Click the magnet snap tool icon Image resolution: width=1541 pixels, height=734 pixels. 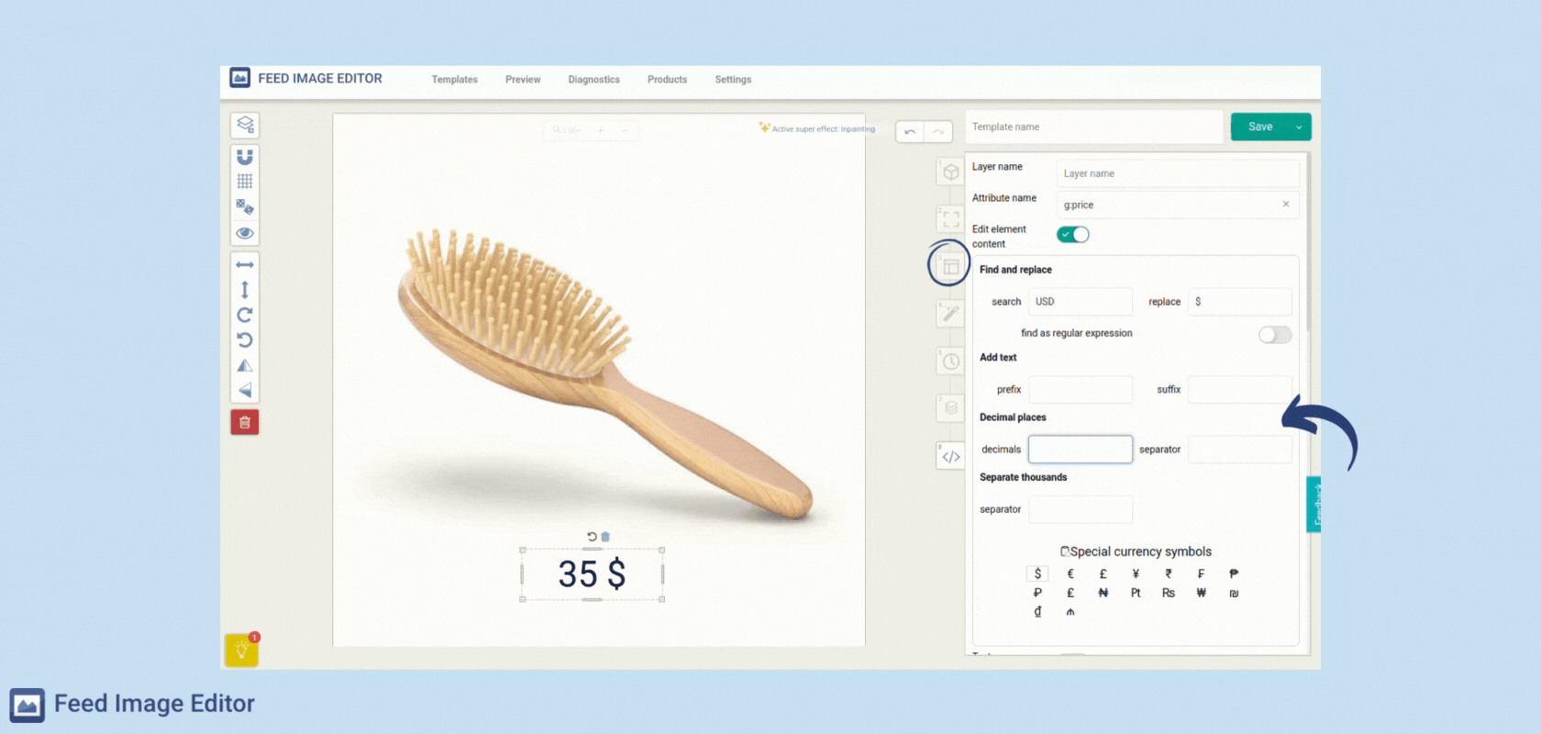[244, 157]
